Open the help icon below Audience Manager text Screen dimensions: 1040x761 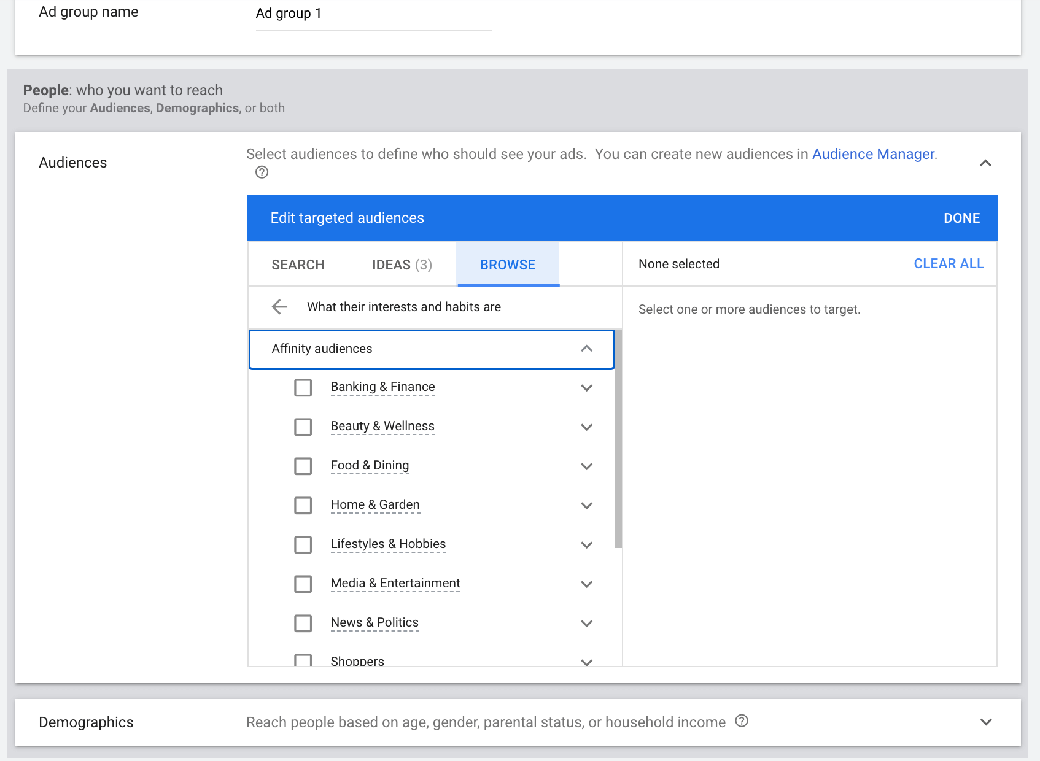coord(262,172)
